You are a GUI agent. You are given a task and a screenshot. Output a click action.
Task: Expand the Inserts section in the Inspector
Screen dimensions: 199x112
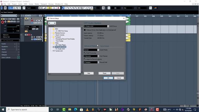10,44
